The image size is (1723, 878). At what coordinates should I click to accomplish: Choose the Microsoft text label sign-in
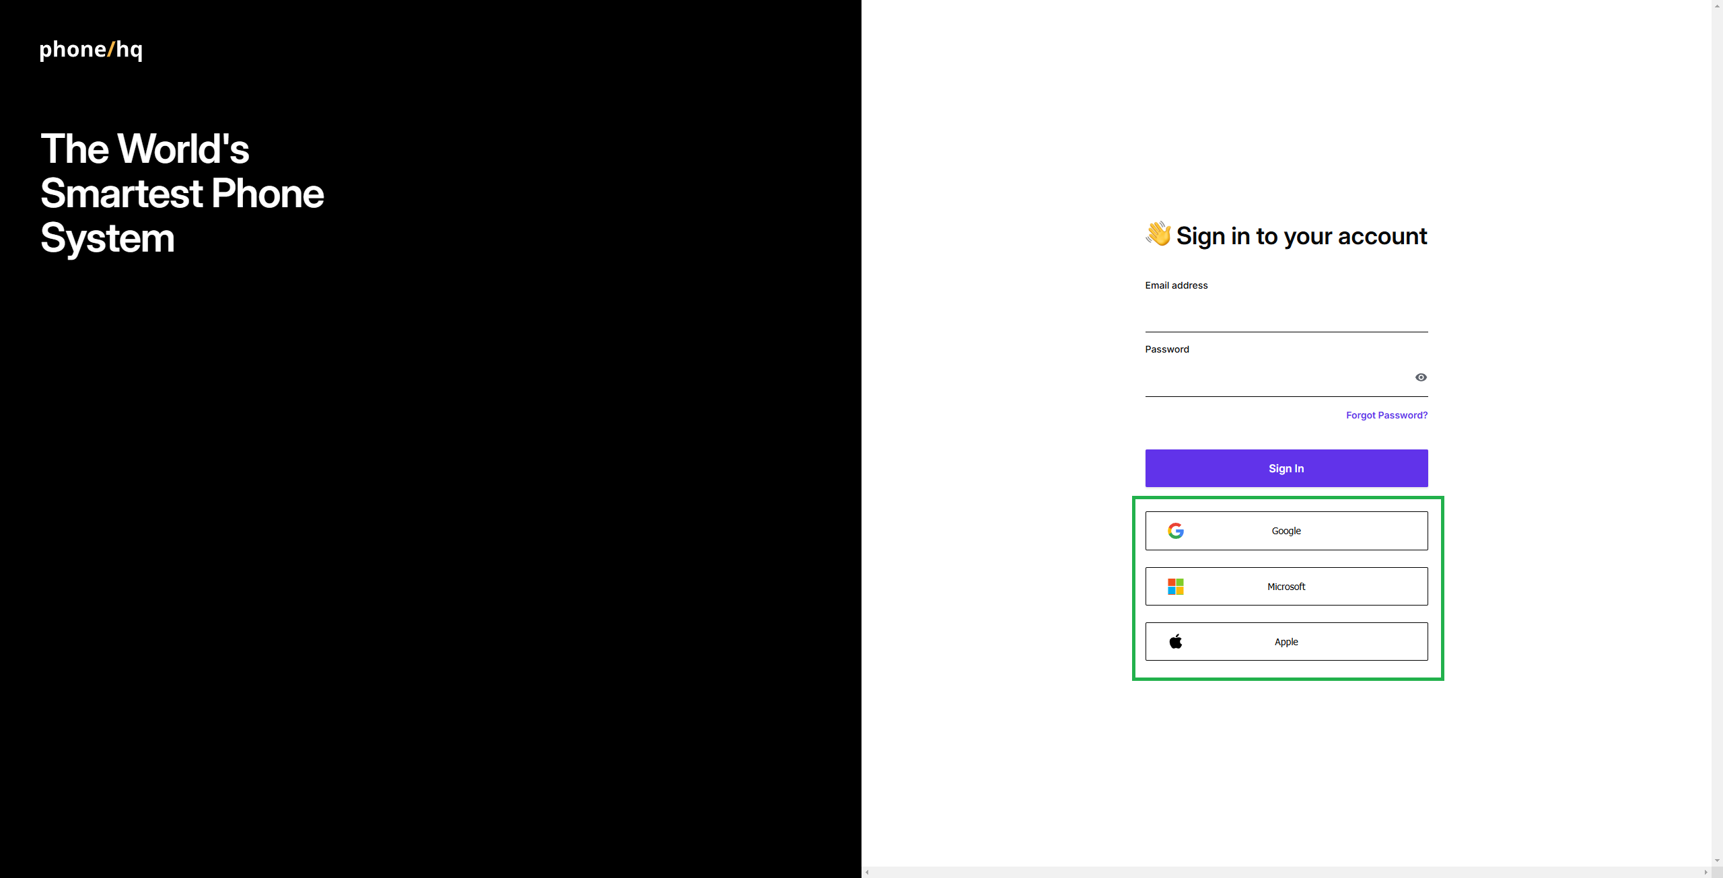1286,587
